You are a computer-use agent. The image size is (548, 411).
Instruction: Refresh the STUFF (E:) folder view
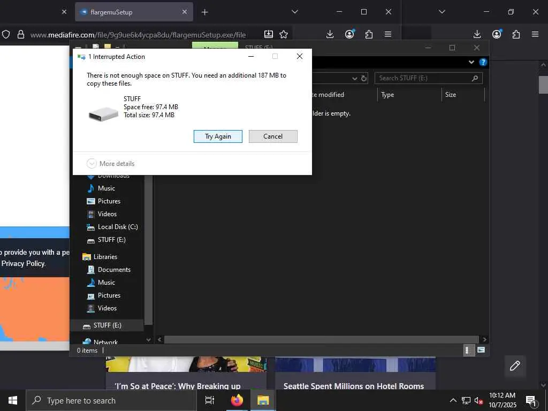click(x=364, y=78)
